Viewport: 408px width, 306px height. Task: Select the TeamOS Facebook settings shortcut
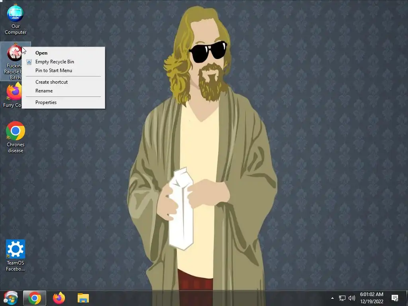click(16, 255)
